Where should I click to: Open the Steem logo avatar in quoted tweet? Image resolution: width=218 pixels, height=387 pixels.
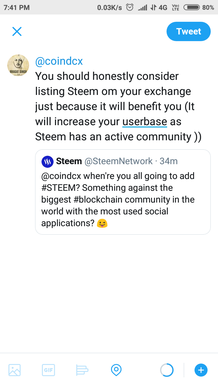coord(47,161)
